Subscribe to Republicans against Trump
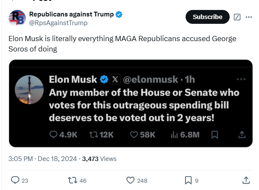The width and height of the screenshot is (259, 190). [207, 17]
